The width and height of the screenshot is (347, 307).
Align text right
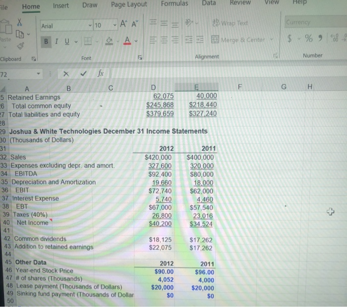175,40
